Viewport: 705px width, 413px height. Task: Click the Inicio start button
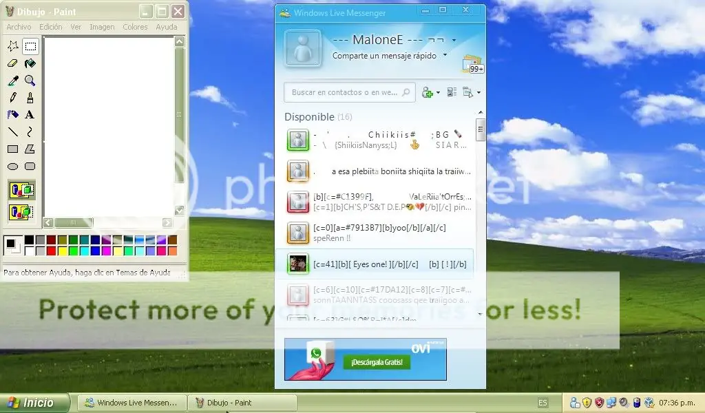coord(34,403)
